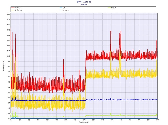Click the 476 seconds x-axis tick label

coord(139,120)
